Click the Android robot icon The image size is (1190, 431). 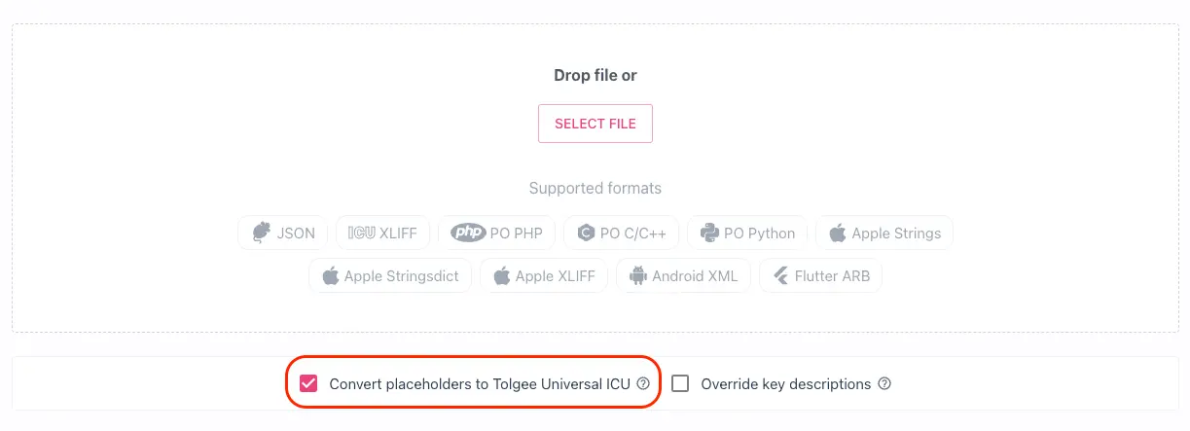638,275
